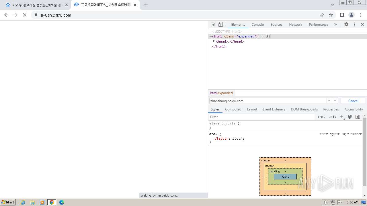The image size is (367, 206).
Task: Toggle device toolbar emulation
Action: (x=220, y=25)
